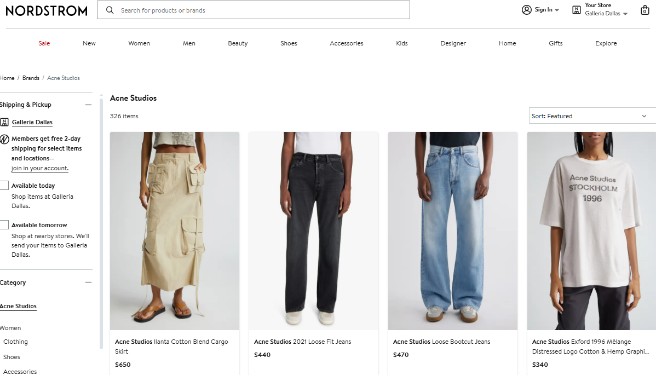The width and height of the screenshot is (656, 375).
Task: Click the Your Store building icon
Action: point(577,10)
